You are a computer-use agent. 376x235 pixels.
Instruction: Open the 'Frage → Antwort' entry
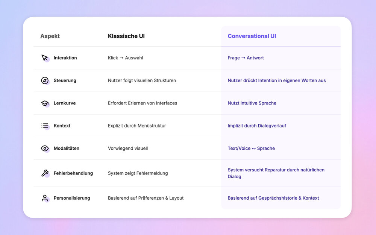(x=246, y=58)
